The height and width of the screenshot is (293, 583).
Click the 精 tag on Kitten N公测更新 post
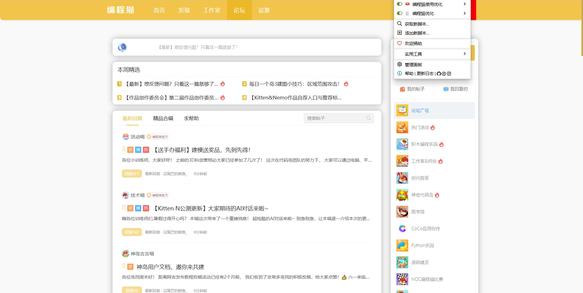[138, 208]
